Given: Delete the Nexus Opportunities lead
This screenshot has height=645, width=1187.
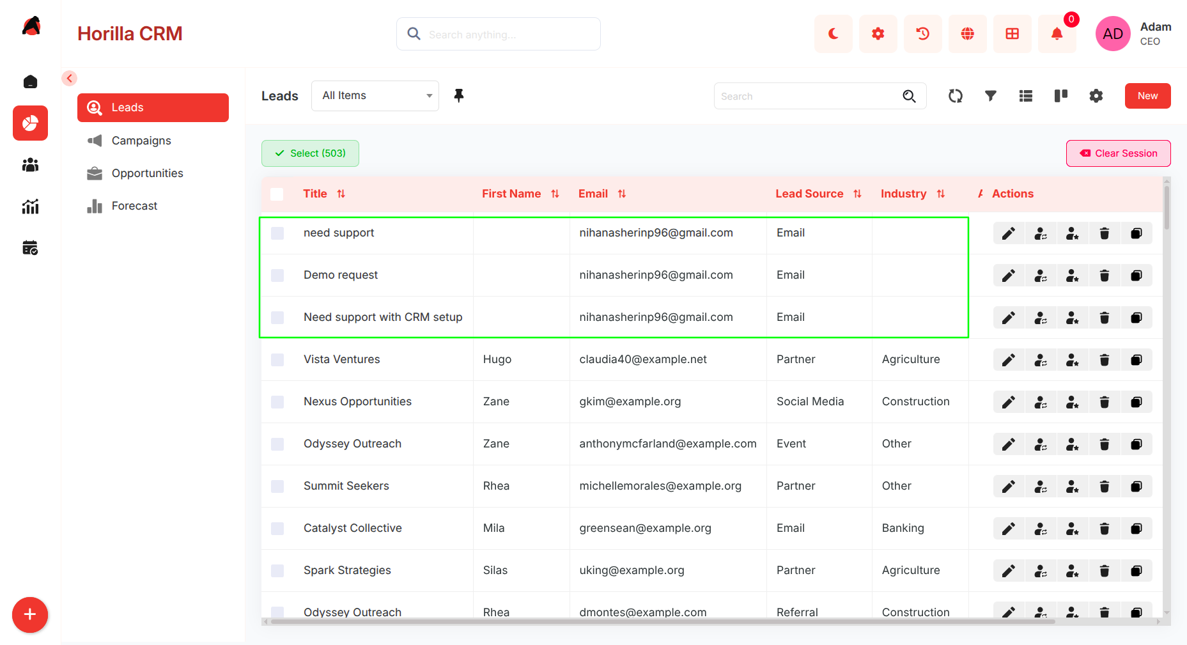Looking at the screenshot, I should [x=1105, y=402].
